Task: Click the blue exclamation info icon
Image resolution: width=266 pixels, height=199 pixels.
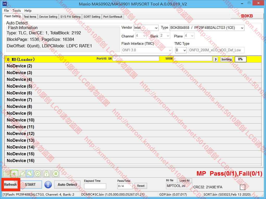Action: [48, 185]
